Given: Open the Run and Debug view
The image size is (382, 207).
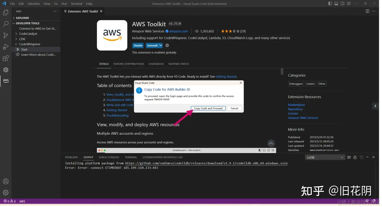Looking at the screenshot, I should click(6, 47).
